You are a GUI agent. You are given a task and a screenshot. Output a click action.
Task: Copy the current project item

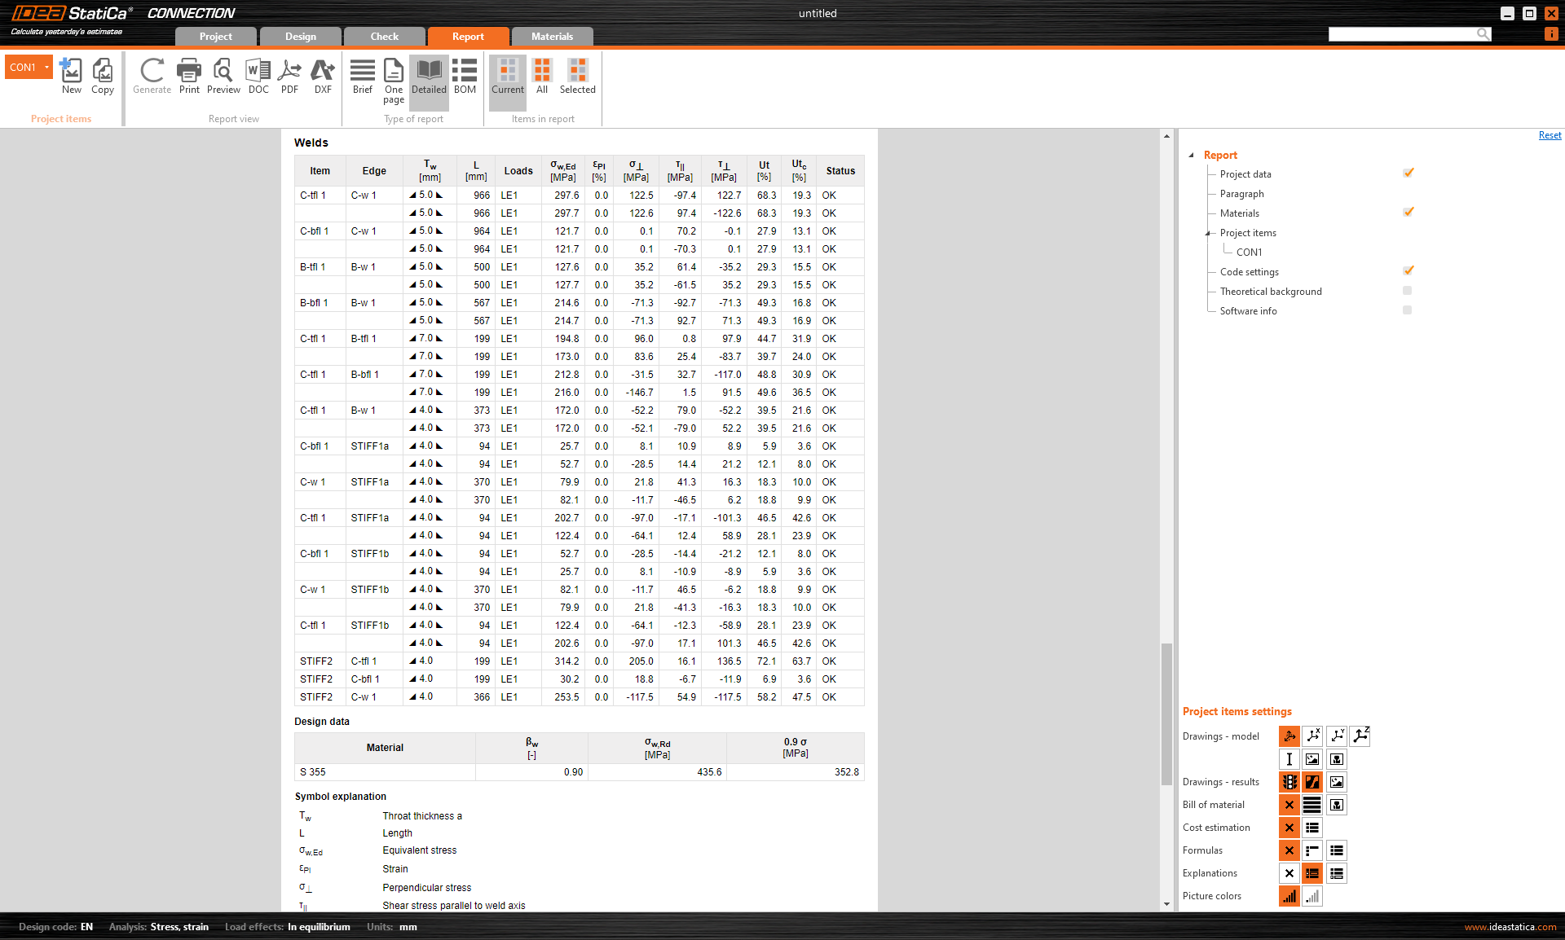pyautogui.click(x=103, y=77)
